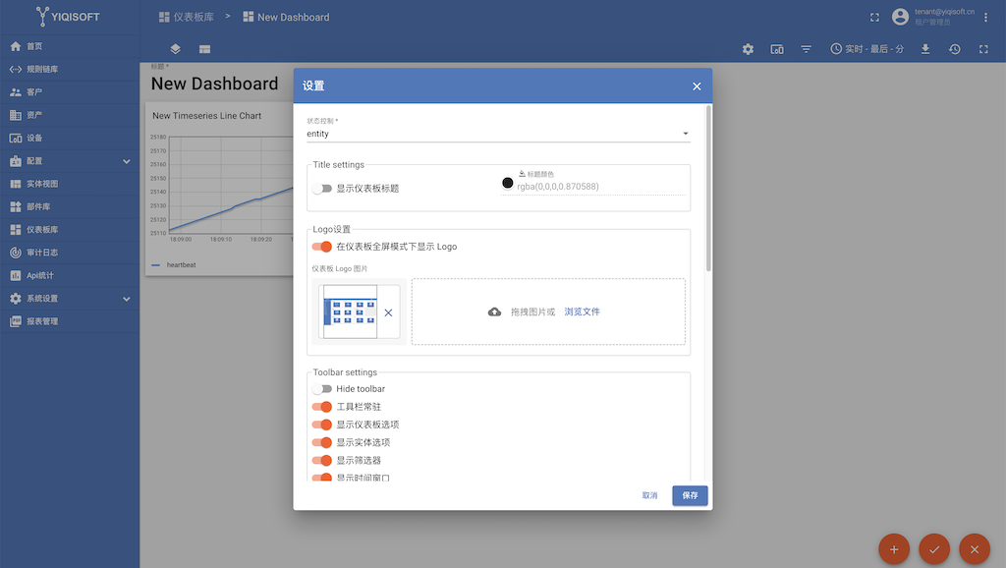This screenshot has width=1006, height=568.
Task: Toggle 显示时间窗口 switch
Action: [321, 478]
